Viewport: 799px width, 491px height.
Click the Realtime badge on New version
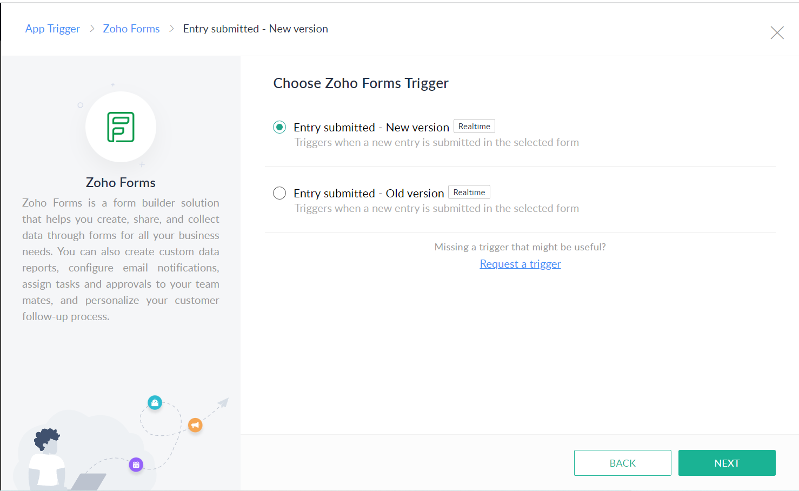click(x=474, y=127)
